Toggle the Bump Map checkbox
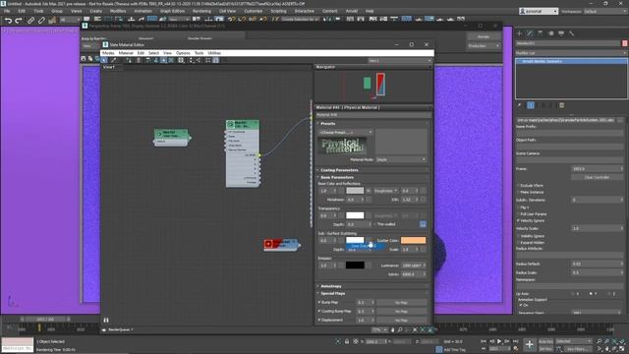The height and width of the screenshot is (354, 629). pyautogui.click(x=319, y=302)
